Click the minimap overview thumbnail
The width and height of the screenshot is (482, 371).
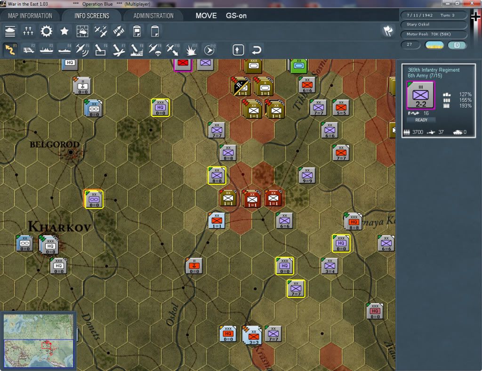(x=39, y=341)
